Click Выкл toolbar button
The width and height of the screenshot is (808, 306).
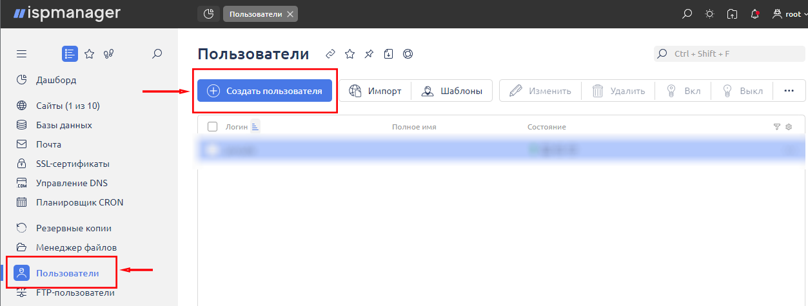pyautogui.click(x=742, y=91)
